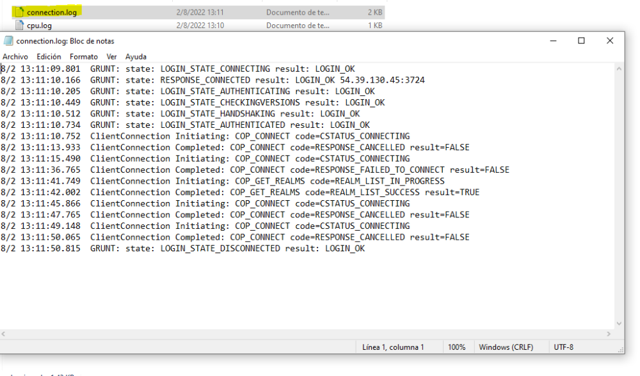Select the cpu.log file name
The height and width of the screenshot is (376, 640).
pyautogui.click(x=39, y=26)
